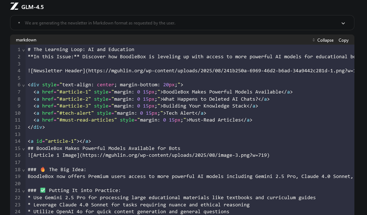Click 'BoodleBox Makes Powerful Models Available' on line 7
This screenshot has height=215, width=367.
pyautogui.click(x=222, y=92)
